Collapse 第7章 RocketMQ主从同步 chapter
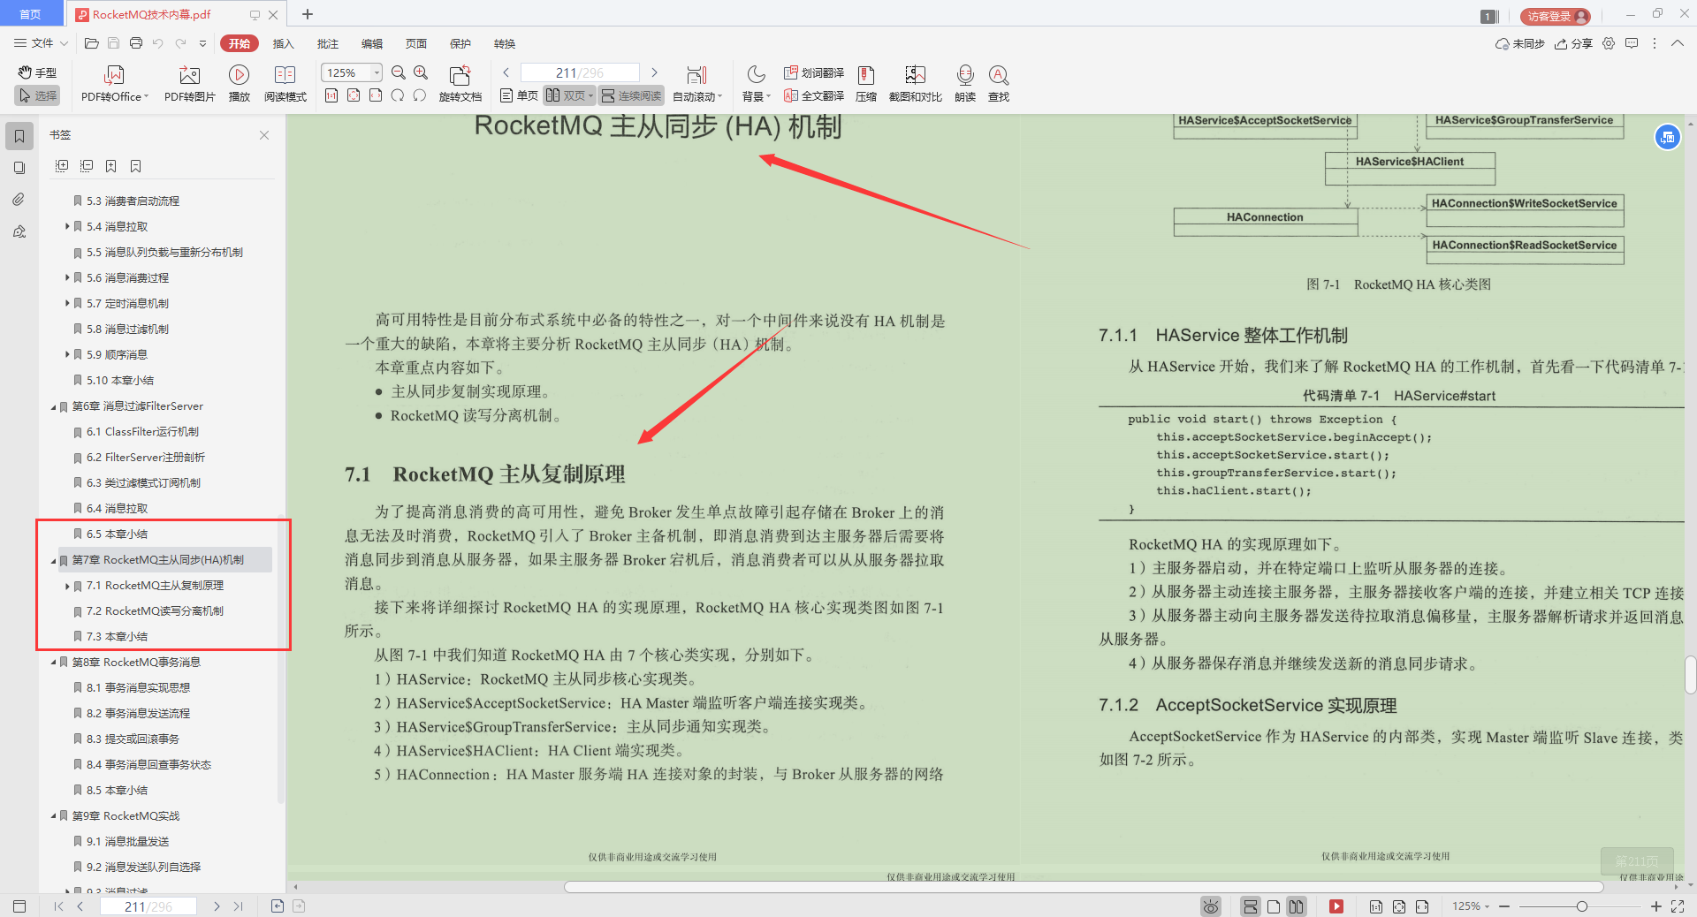The width and height of the screenshot is (1697, 917). 53,560
